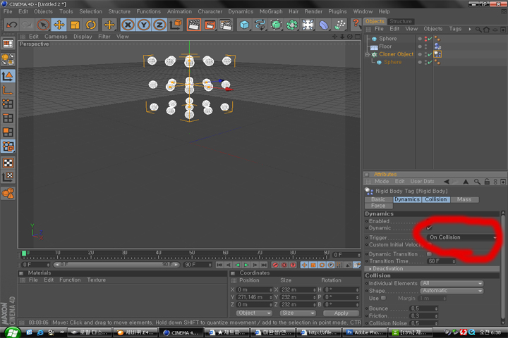Select the Mass tab
Screen dimensions: 508x338
(464, 199)
